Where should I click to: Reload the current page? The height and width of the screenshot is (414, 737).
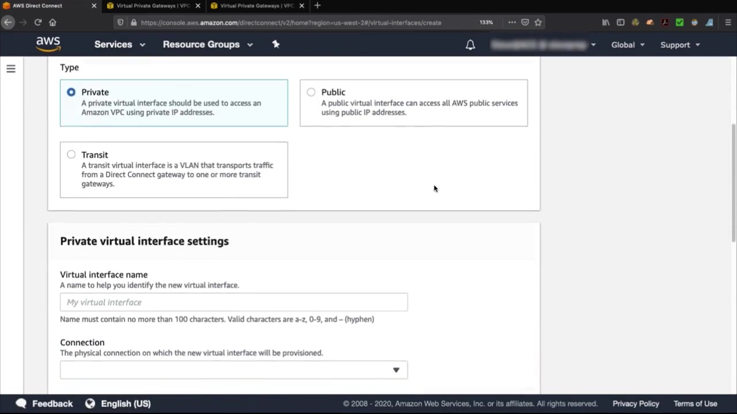(38, 22)
